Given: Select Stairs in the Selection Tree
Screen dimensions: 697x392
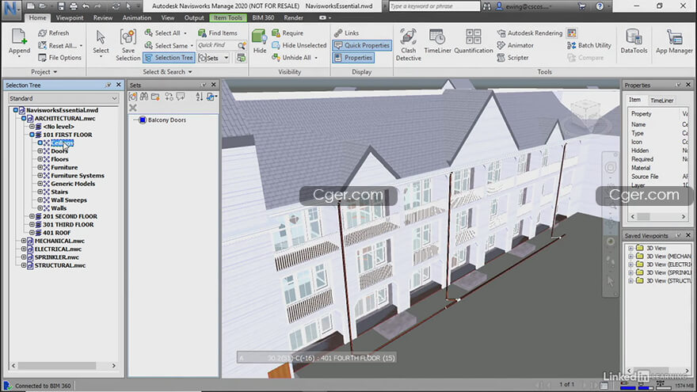Looking at the screenshot, I should 59,192.
